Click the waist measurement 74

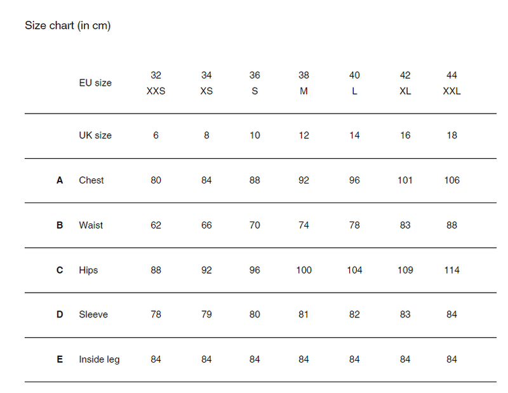pos(304,225)
